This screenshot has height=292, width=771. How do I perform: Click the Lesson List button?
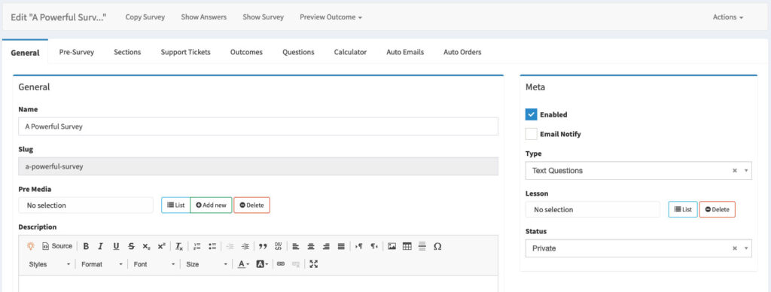pos(682,209)
